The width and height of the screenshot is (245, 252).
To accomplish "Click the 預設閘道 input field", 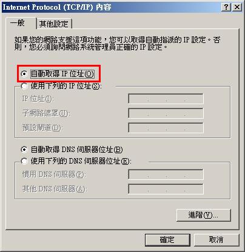I will [x=166, y=128].
